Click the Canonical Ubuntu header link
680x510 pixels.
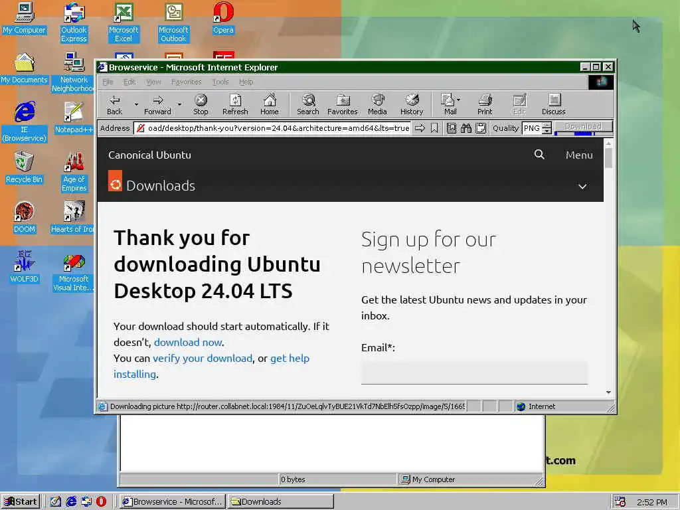(x=149, y=155)
